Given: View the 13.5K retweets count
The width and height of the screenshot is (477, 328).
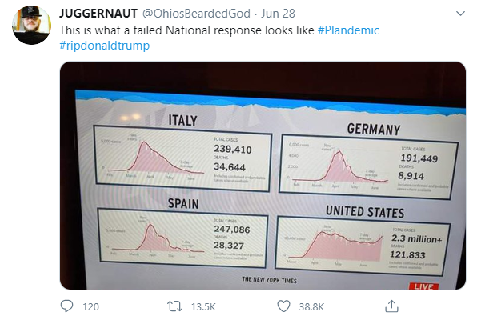Looking at the screenshot, I should click(x=203, y=306).
